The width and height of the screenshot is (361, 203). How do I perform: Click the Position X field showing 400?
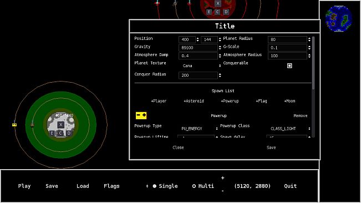click(x=187, y=39)
